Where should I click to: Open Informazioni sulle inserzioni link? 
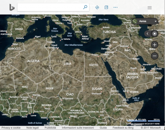pos(78,128)
